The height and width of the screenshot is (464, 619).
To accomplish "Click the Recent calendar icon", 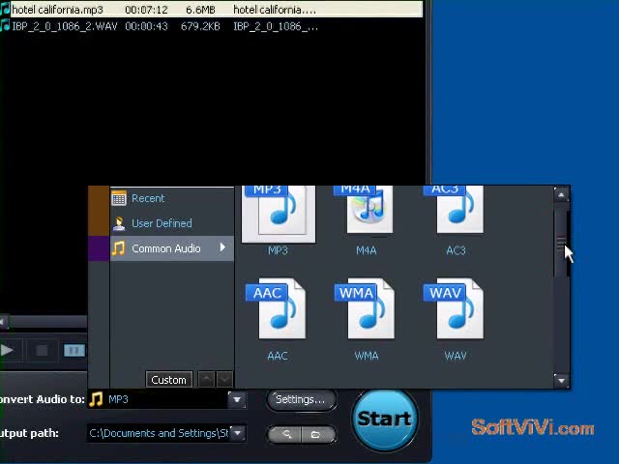I will click(118, 198).
